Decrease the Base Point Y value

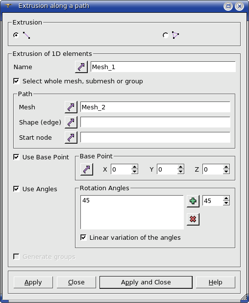coord(180,172)
